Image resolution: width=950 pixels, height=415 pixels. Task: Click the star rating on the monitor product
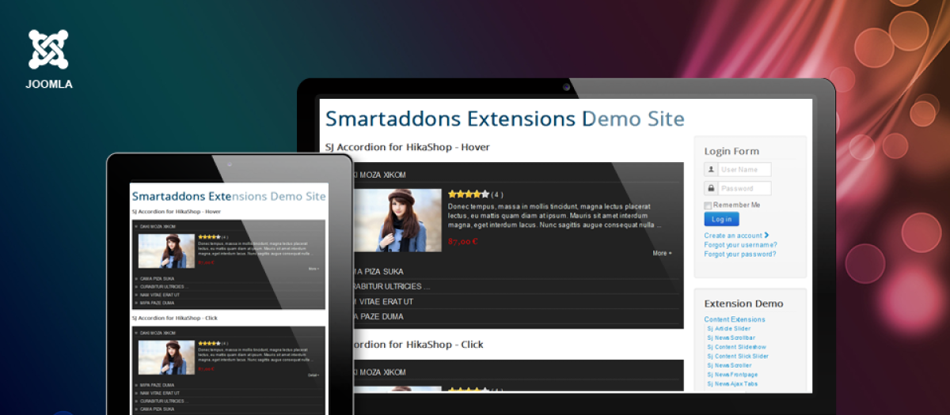coord(468,194)
